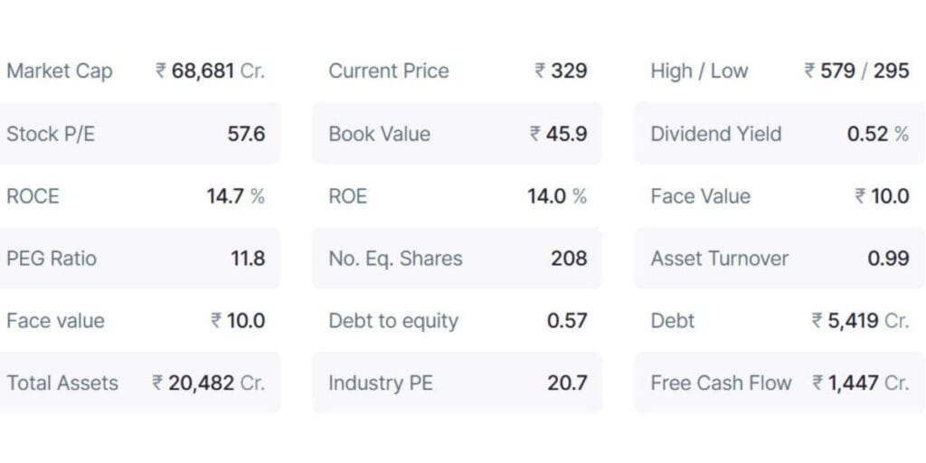Click the High / Low value 579 / 295

click(856, 71)
